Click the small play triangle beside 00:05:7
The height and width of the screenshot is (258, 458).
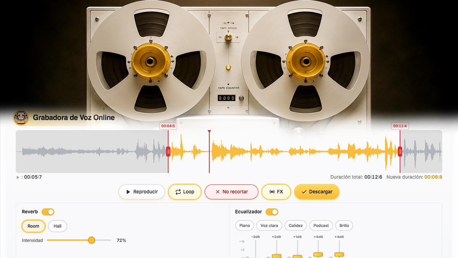click(18, 177)
